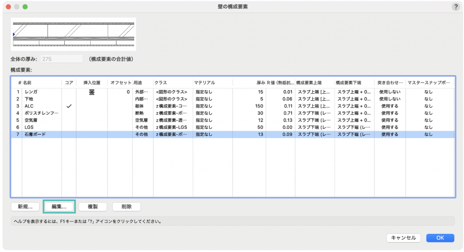
Task: Toggle the core checkmark for ALC row
Action: [69, 106]
